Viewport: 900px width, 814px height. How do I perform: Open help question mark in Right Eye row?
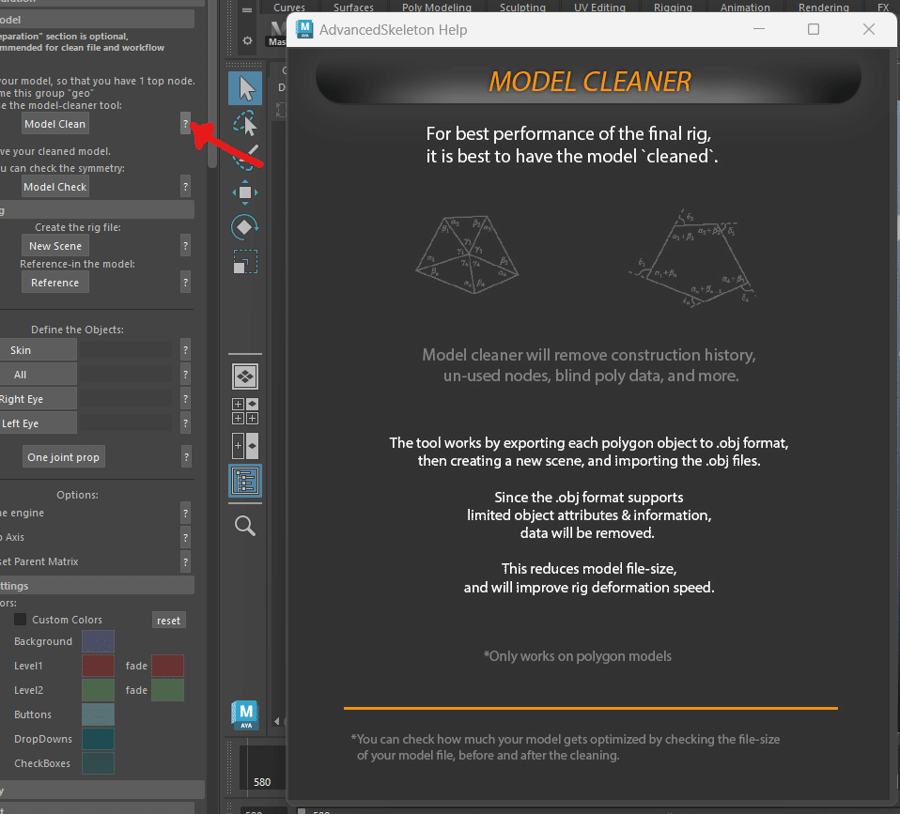point(185,399)
